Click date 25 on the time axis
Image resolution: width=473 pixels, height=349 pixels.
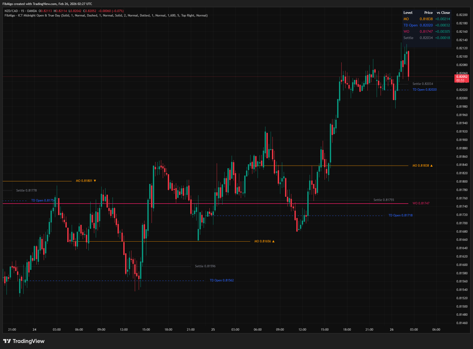click(x=213, y=329)
